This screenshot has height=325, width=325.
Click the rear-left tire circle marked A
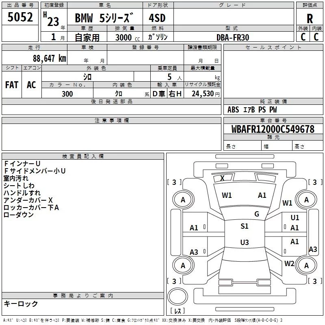[183, 265]
